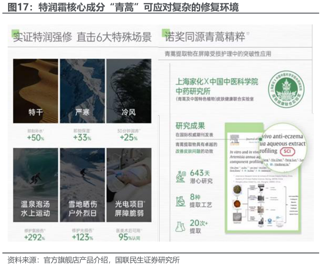This screenshot has height=266, width=322.
Task: Click the figure title 图17 heading
Action: (123, 7)
